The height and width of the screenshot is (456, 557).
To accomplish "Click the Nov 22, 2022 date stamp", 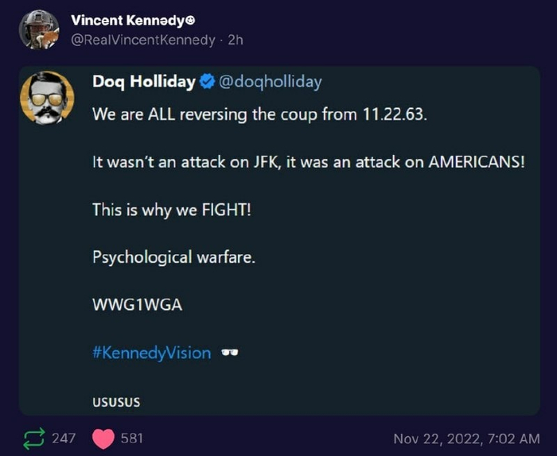I will point(466,438).
